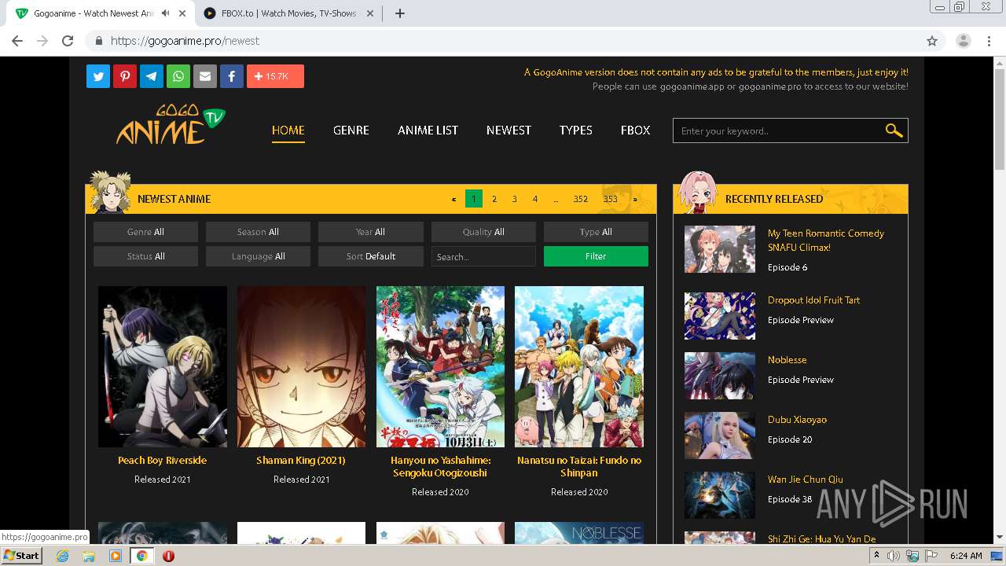Click the filter Search field
Viewport: 1006px width, 566px height.
(483, 256)
